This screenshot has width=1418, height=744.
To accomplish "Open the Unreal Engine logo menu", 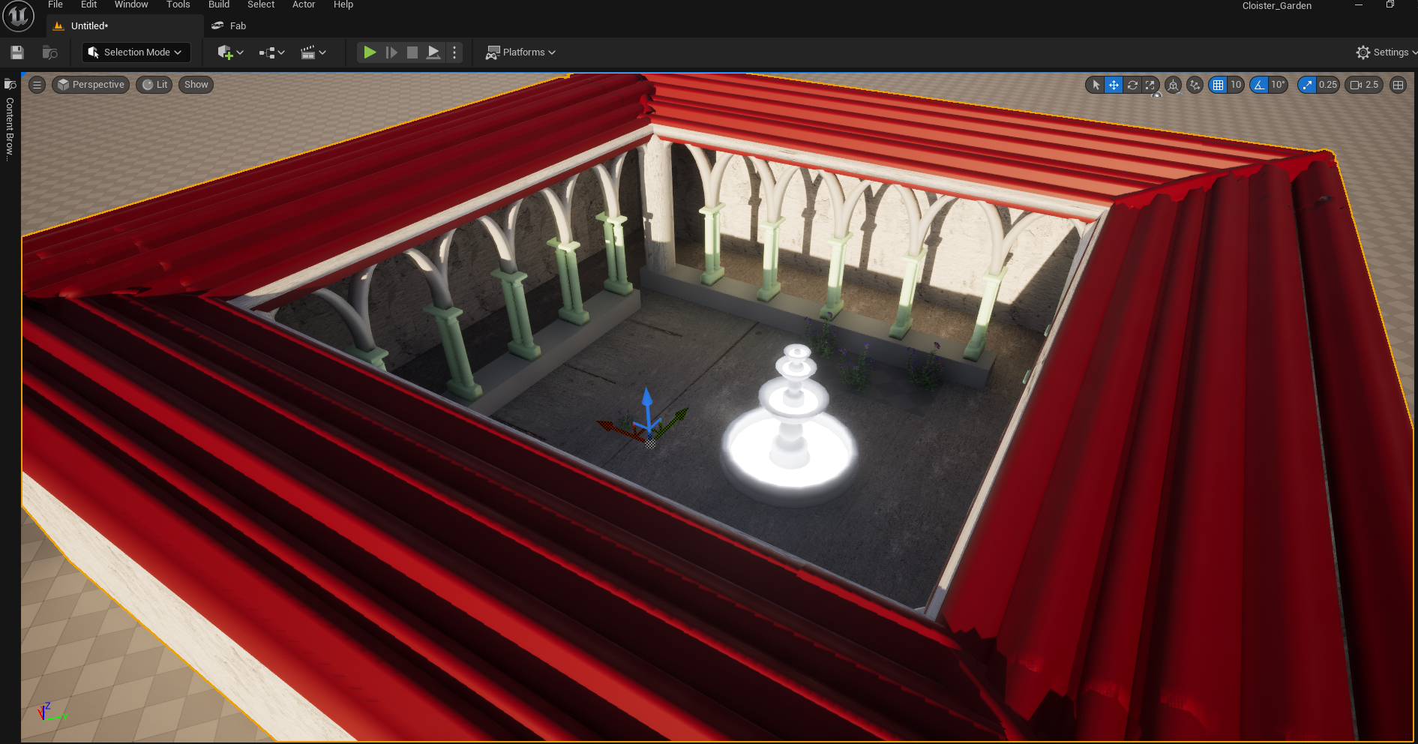I will coord(18,16).
